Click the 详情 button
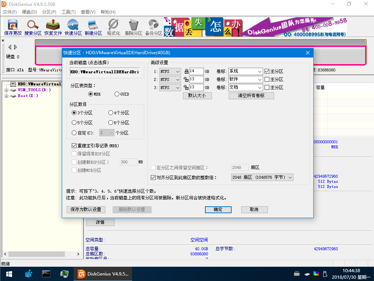374x281 pixels. coord(100,222)
